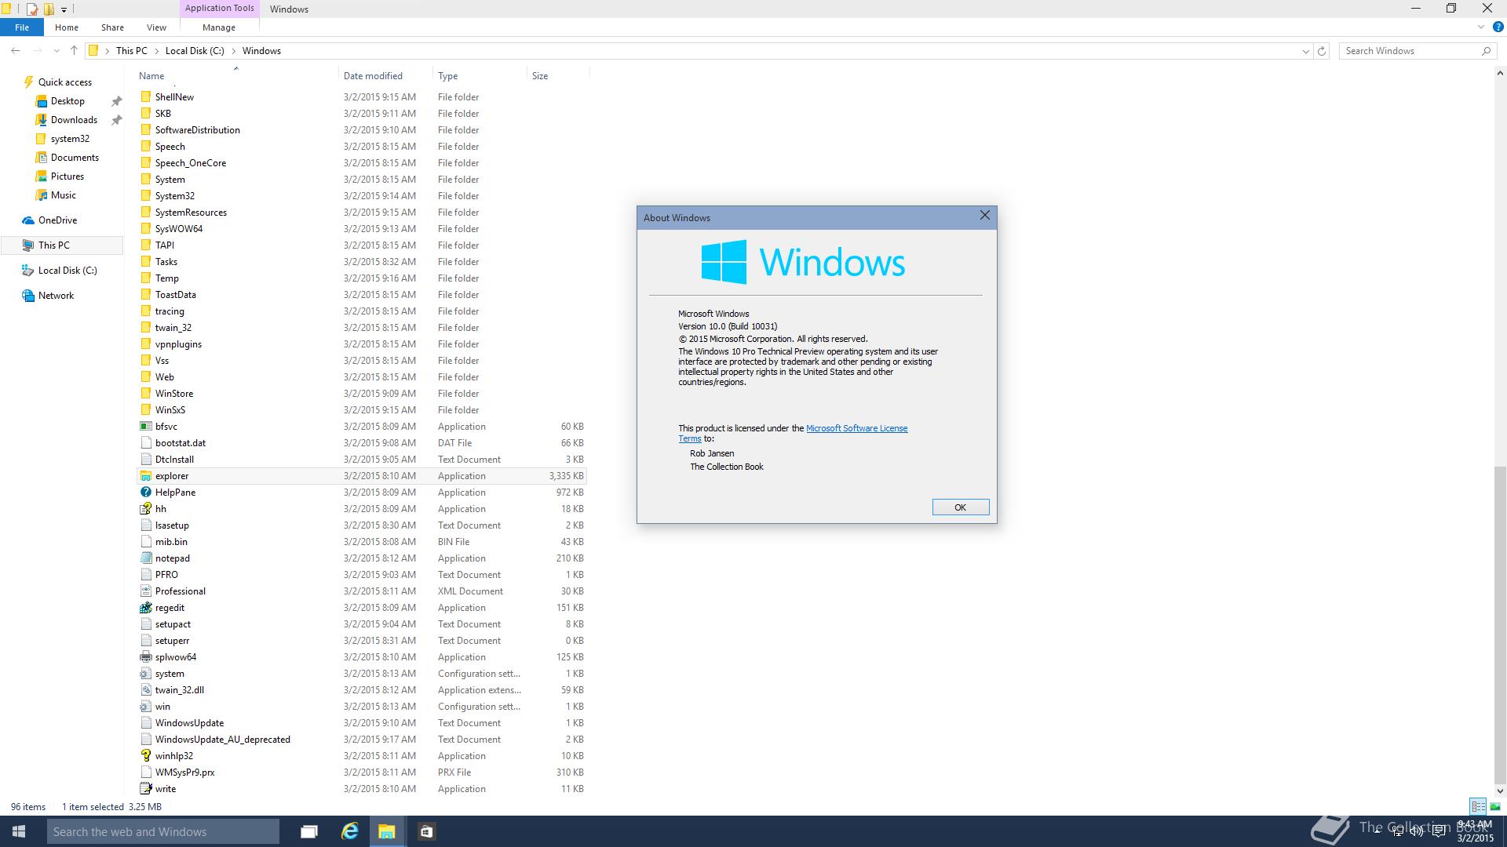Click the regedit application icon
Viewport: 1507px width, 847px height.
point(145,608)
